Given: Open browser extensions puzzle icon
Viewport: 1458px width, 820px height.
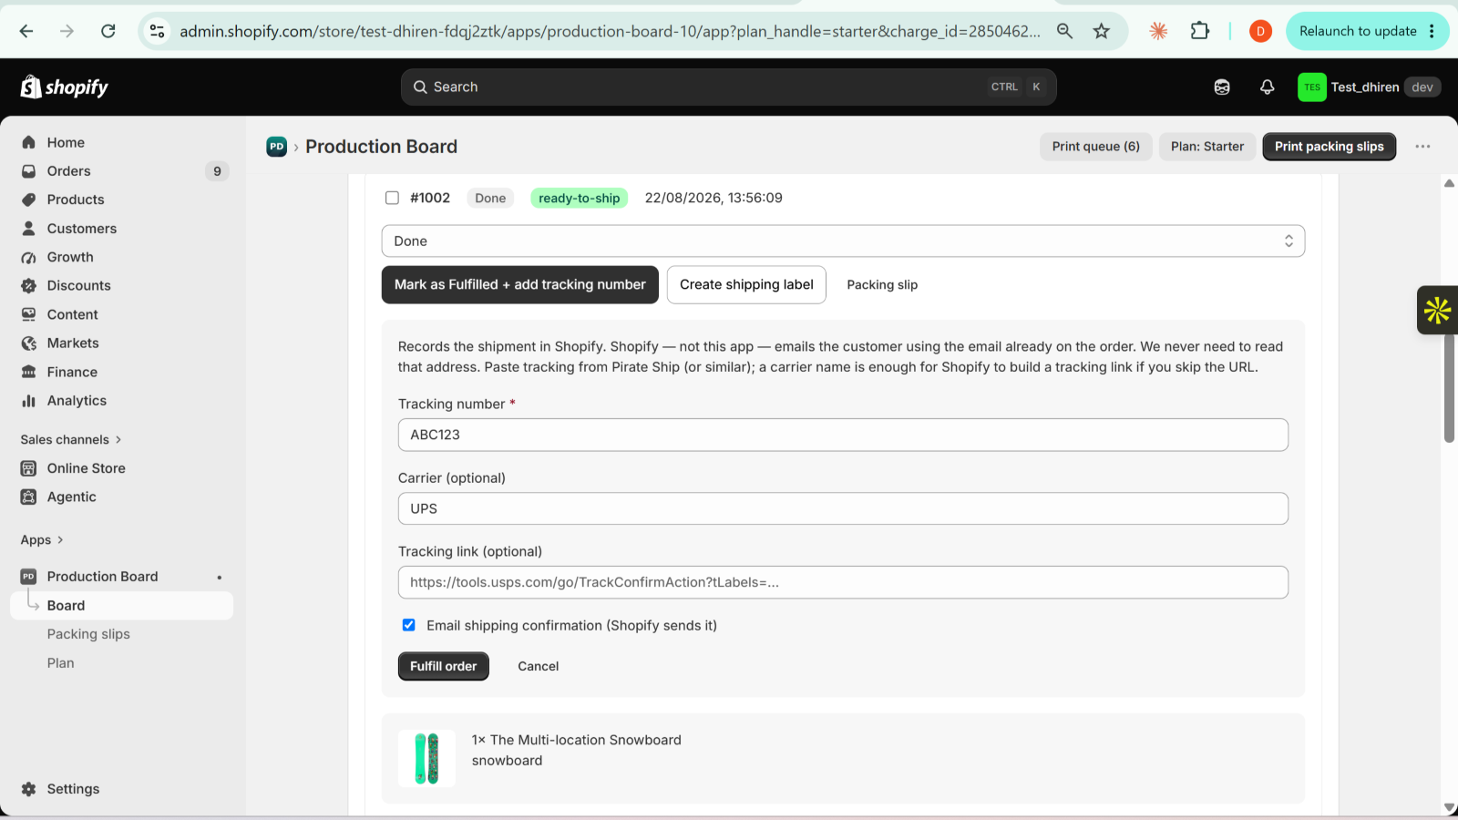Looking at the screenshot, I should tap(1200, 31).
